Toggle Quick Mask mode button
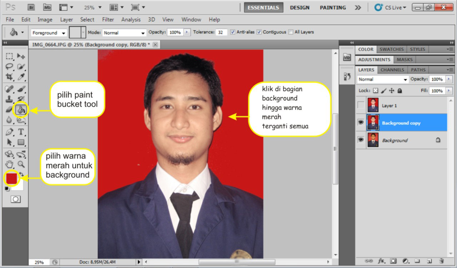 (15, 199)
